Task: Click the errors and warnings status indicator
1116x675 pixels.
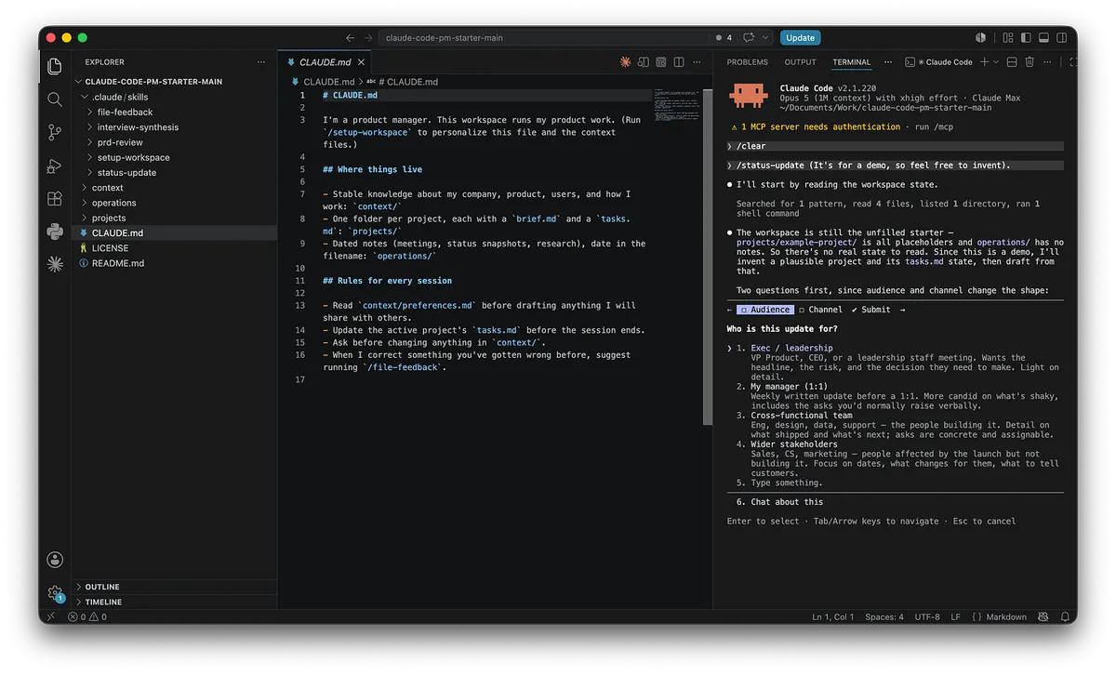Action: click(x=86, y=616)
